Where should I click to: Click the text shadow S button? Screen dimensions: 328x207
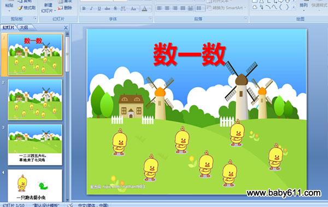pyautogui.click(x=115, y=8)
